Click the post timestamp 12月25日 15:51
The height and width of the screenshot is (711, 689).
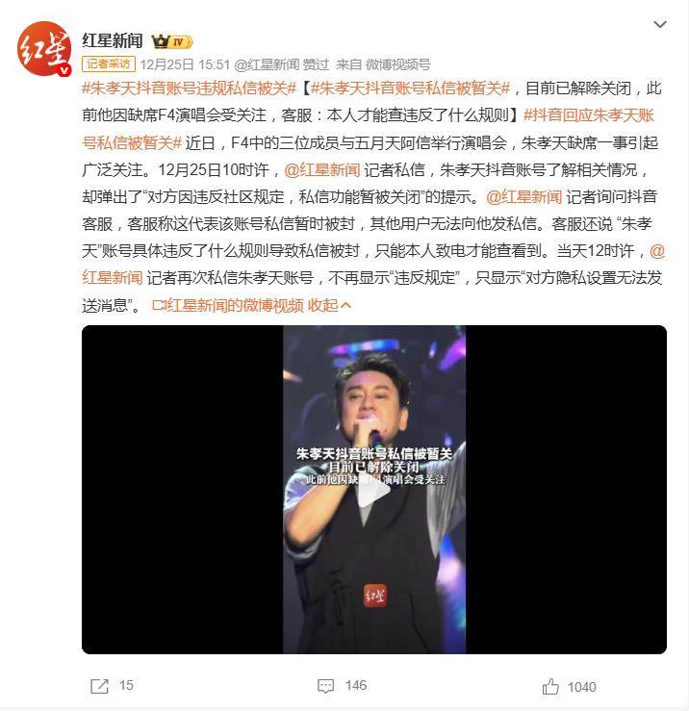coord(185,64)
